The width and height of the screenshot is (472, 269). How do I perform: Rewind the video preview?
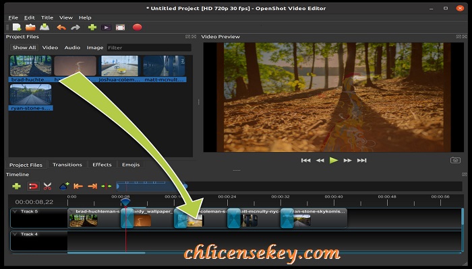[x=320, y=160]
